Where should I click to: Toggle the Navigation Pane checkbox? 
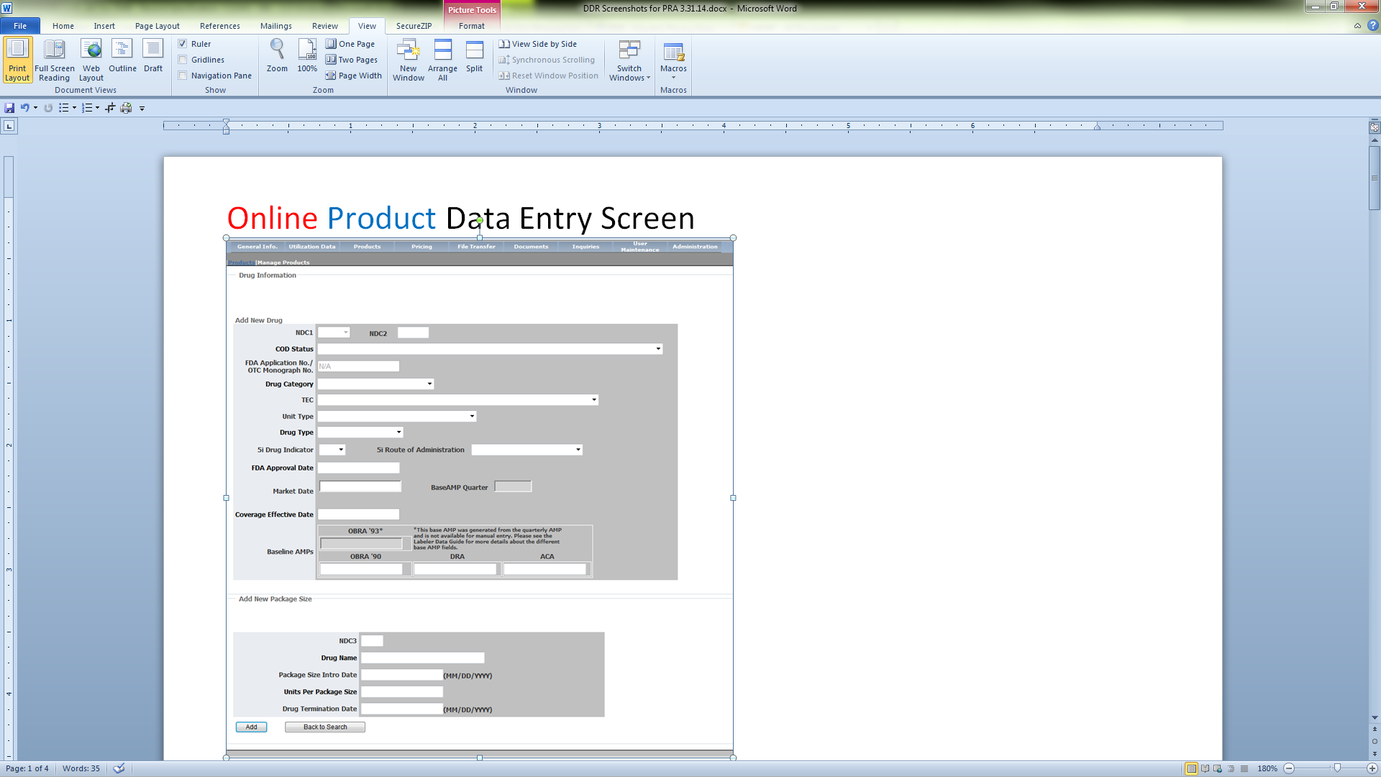tap(183, 76)
